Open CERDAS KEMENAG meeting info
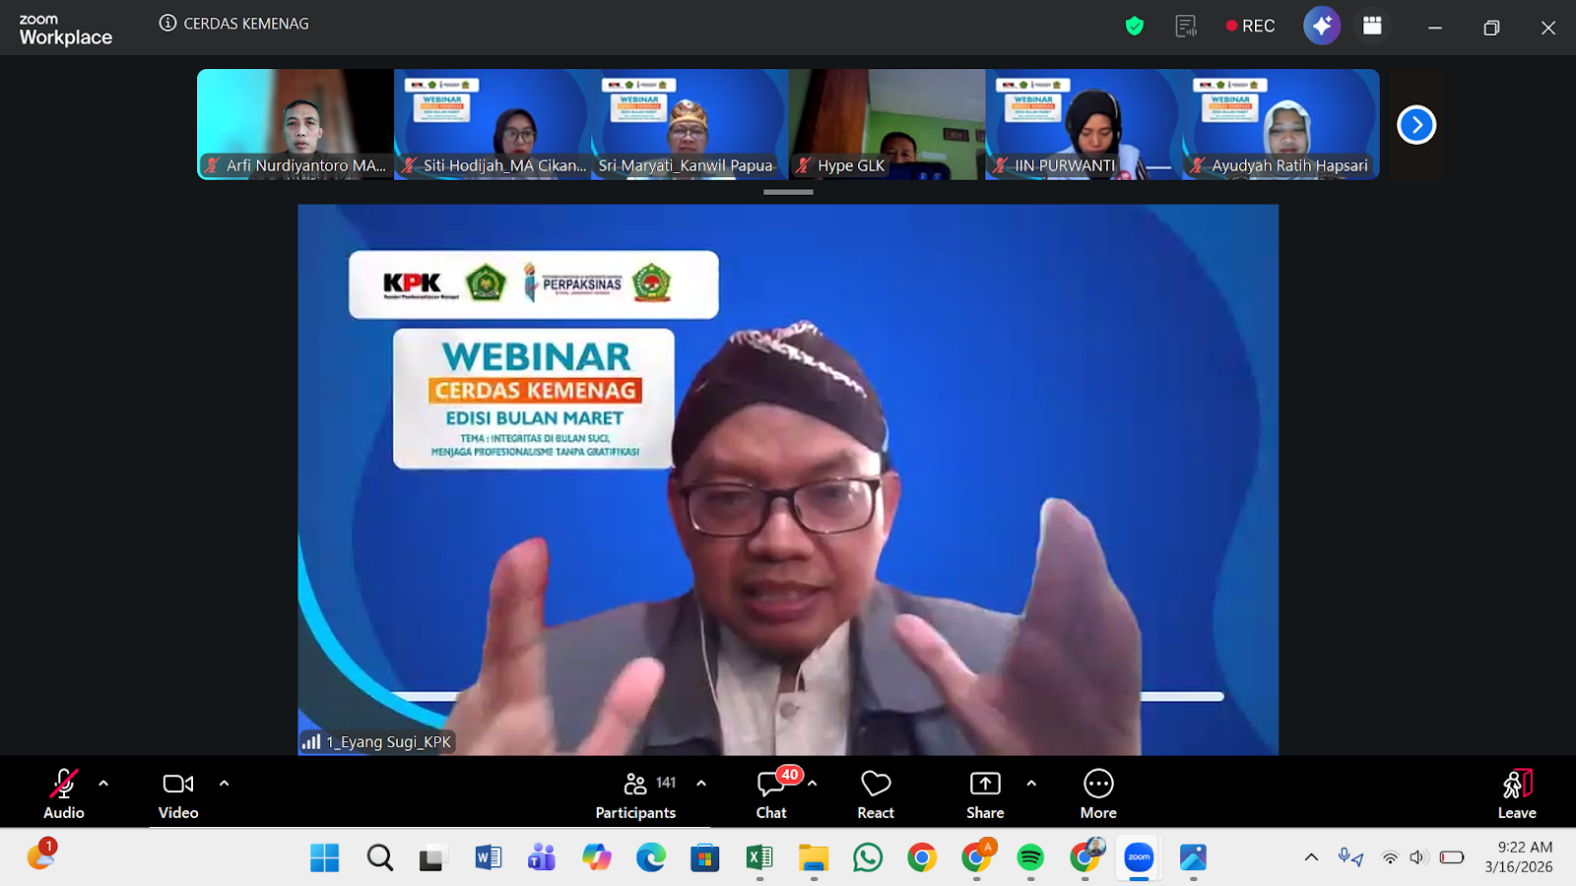The height and width of the screenshot is (886, 1576). [x=234, y=24]
